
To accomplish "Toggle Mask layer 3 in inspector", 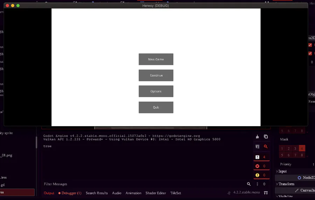I will click(295, 149).
